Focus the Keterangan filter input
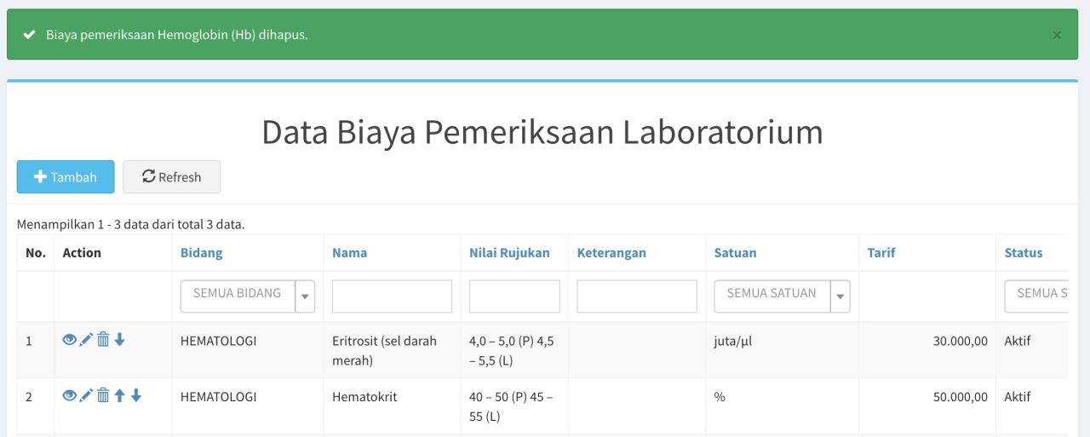1090x437 pixels. pos(637,296)
